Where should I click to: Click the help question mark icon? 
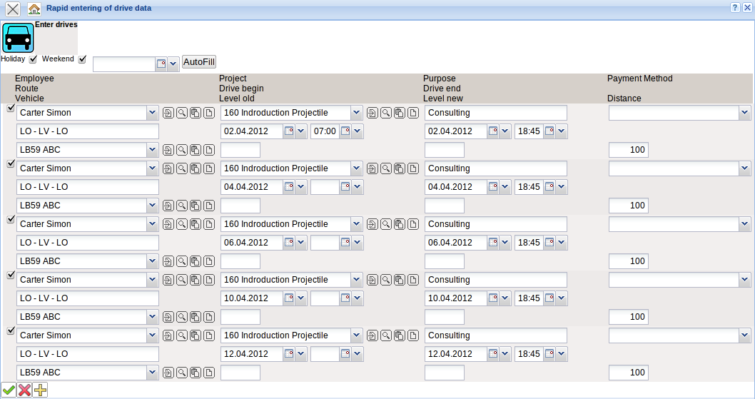click(x=735, y=7)
